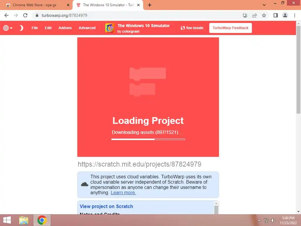
Task: Toggle the browser side panel
Action: pyautogui.click(x=276, y=15)
